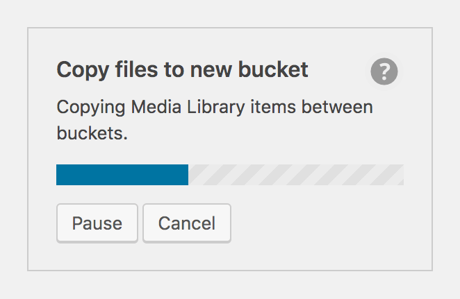Click the blue filled progress bar section
Image resolution: width=460 pixels, height=299 pixels.
[x=122, y=175]
